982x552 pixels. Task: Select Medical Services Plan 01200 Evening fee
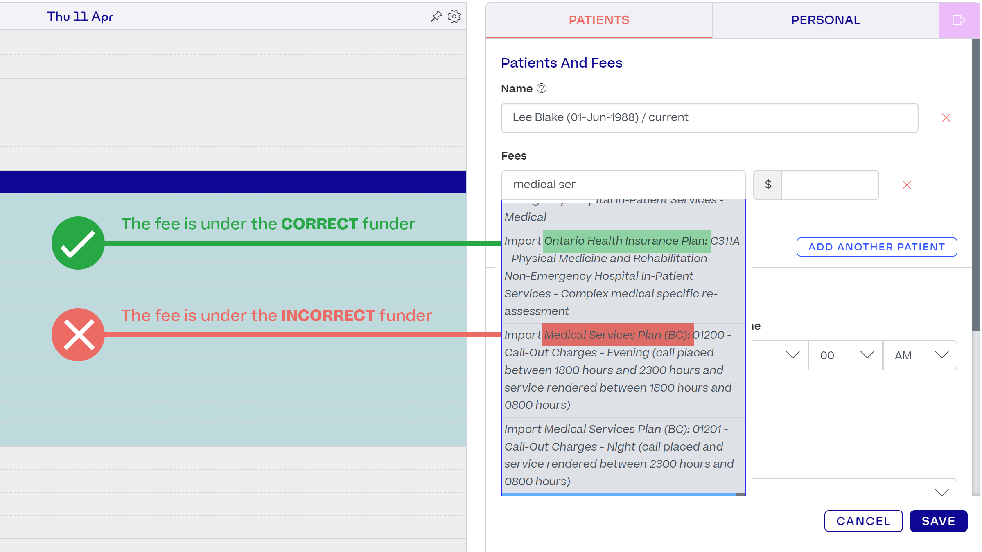coord(623,370)
